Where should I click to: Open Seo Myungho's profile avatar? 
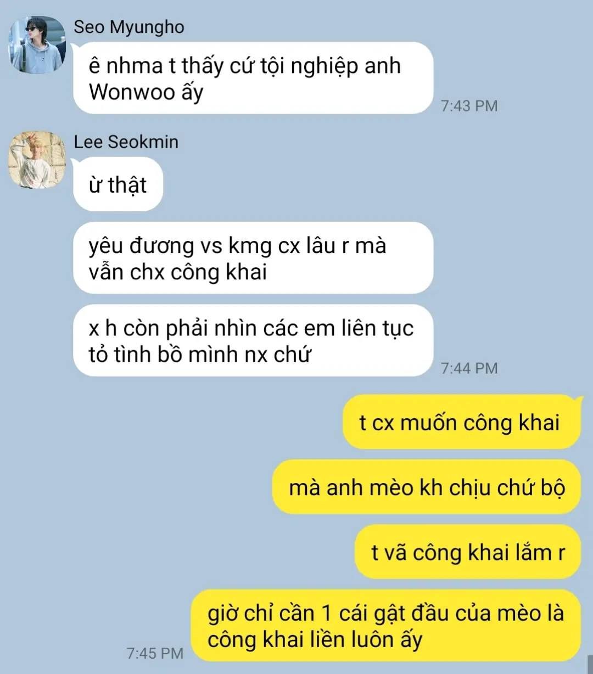(37, 44)
